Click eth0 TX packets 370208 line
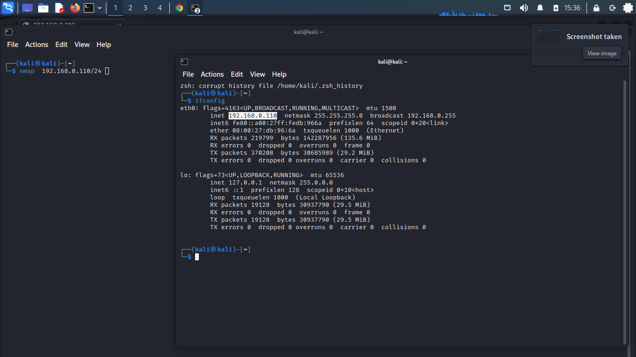The height and width of the screenshot is (357, 636). (x=292, y=152)
